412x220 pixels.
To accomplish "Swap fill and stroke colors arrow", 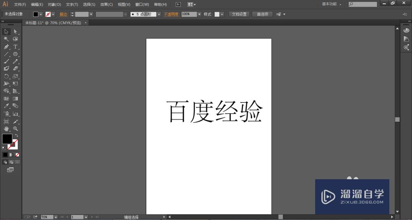I will pos(16,136).
